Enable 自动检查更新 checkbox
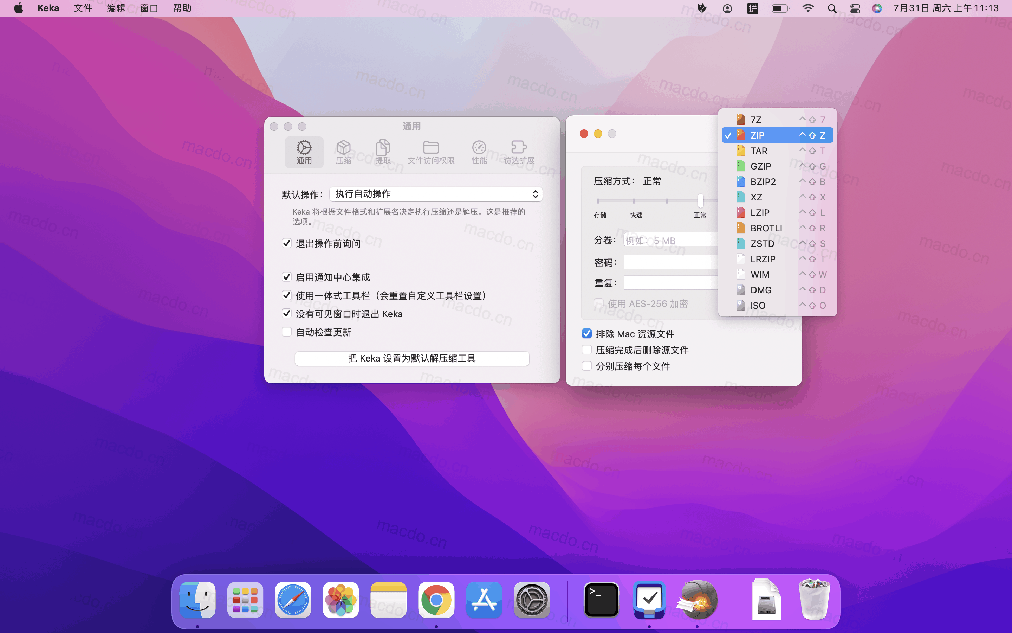 pos(286,332)
